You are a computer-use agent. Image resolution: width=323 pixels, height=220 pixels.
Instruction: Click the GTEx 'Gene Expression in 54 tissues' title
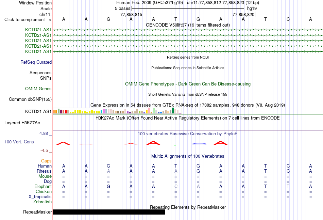(x=188, y=105)
